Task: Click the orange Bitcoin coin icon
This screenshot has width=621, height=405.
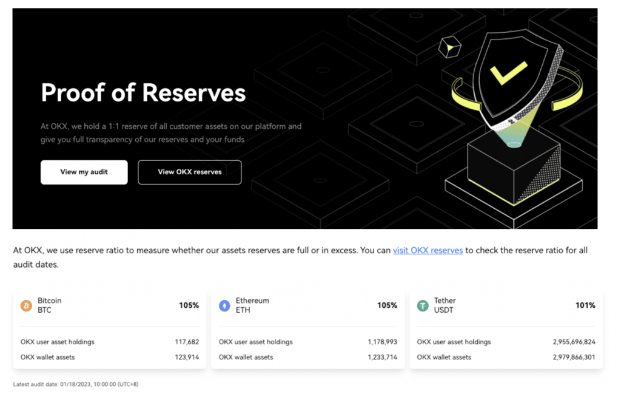Action: point(26,305)
